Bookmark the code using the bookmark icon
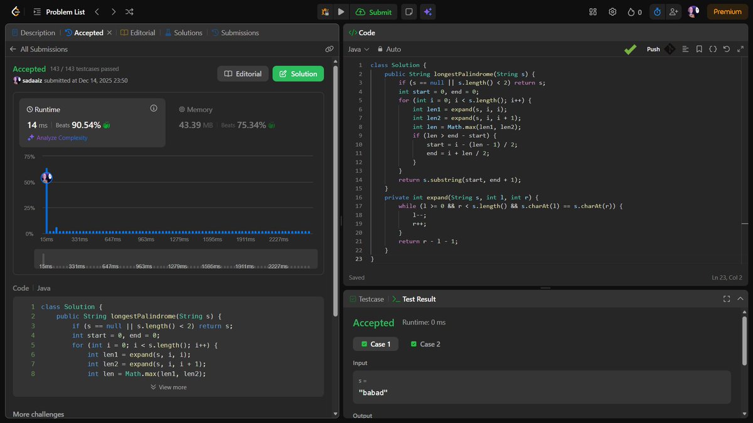Screen dimensions: 753x423 click(699, 49)
